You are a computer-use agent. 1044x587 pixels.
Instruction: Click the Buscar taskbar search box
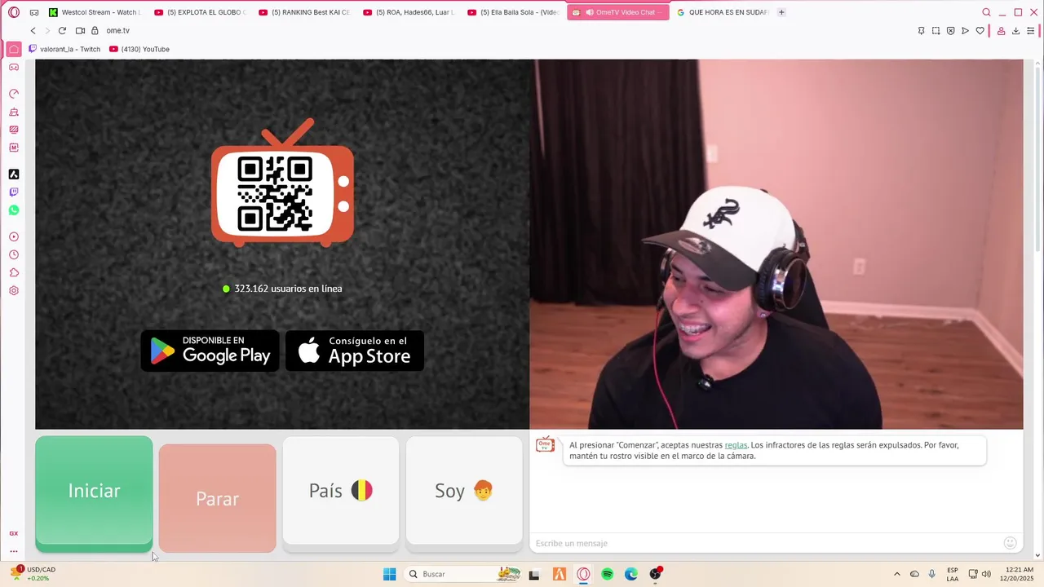tap(462, 574)
